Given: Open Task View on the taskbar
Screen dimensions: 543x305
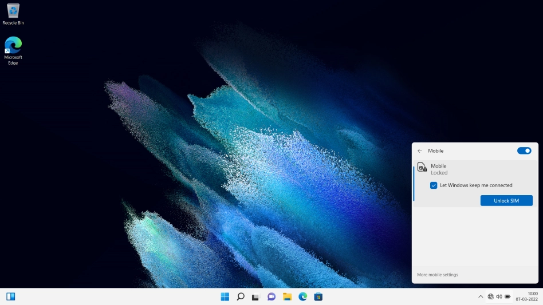Looking at the screenshot, I should (256, 296).
